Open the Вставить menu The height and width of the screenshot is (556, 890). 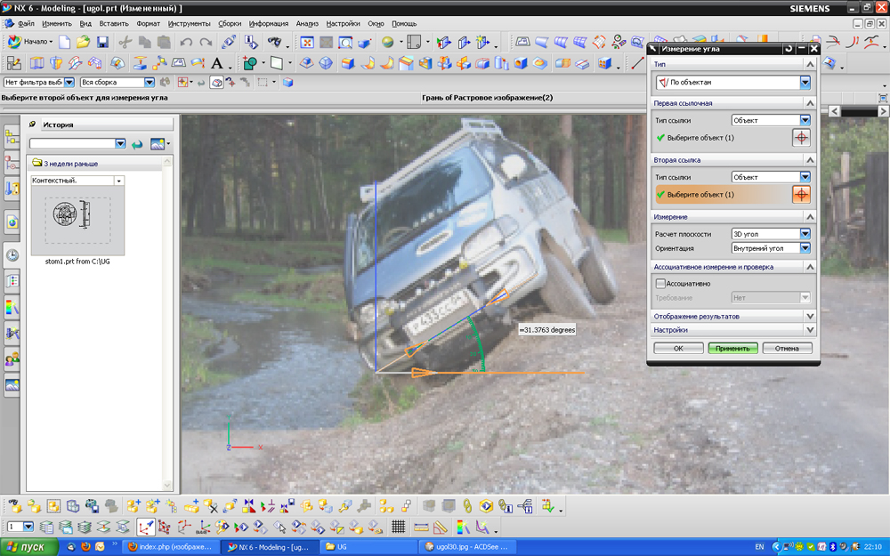click(114, 23)
